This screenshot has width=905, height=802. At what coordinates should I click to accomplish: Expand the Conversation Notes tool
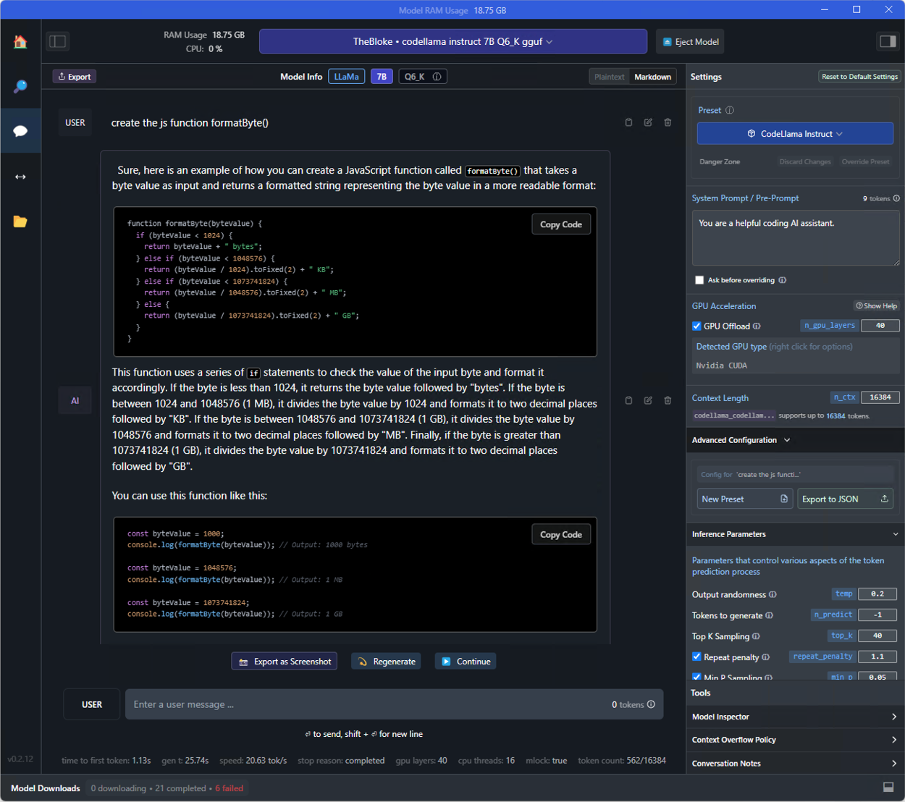pyautogui.click(x=795, y=764)
